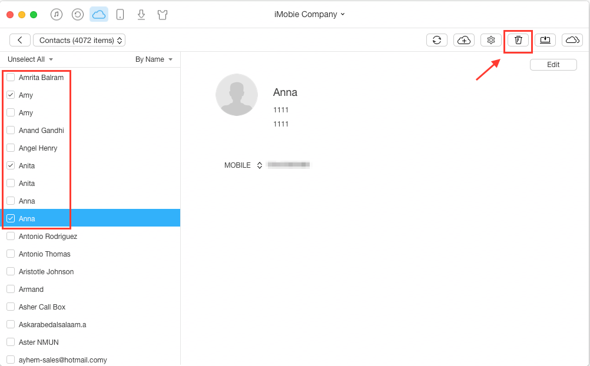
Task: Tick the Angel Henry checkbox
Action: 11,148
